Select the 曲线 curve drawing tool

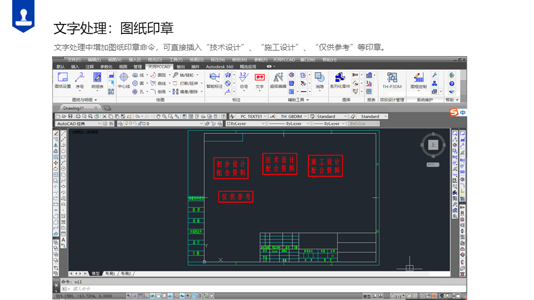point(158,83)
